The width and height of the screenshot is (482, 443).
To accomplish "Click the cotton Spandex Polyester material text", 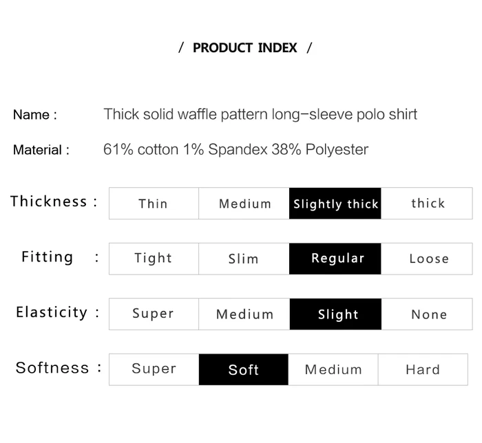I will click(x=235, y=149).
